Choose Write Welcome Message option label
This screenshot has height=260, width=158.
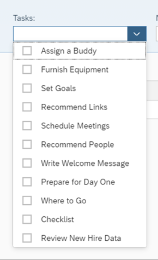85,163
